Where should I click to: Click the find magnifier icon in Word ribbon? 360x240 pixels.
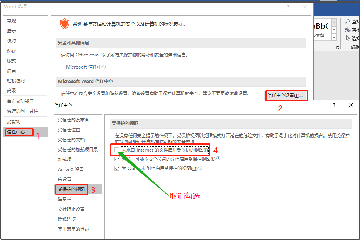347,21
